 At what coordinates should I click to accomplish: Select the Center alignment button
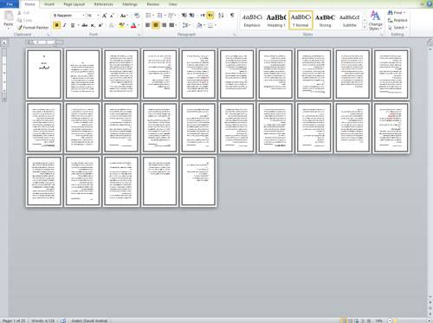pos(156,25)
